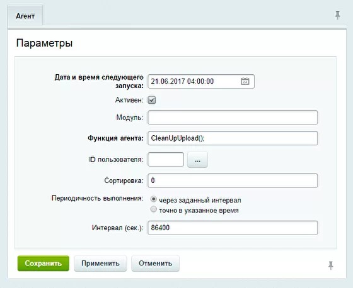
Task: Open the calendar date picker icon
Action: (245, 81)
